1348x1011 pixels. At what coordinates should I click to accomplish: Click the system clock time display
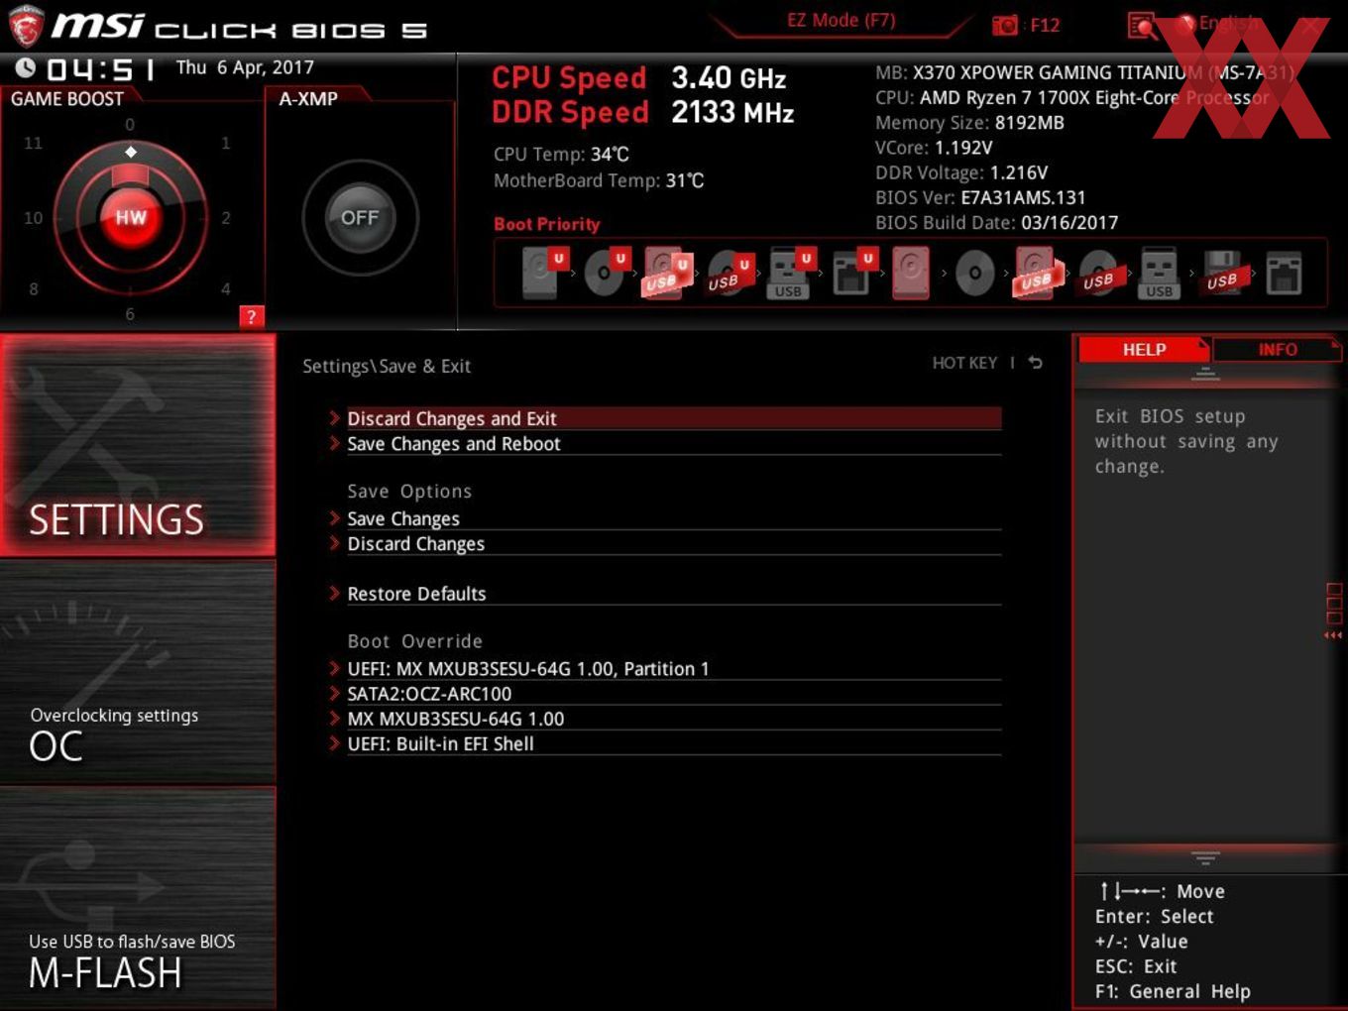point(100,69)
